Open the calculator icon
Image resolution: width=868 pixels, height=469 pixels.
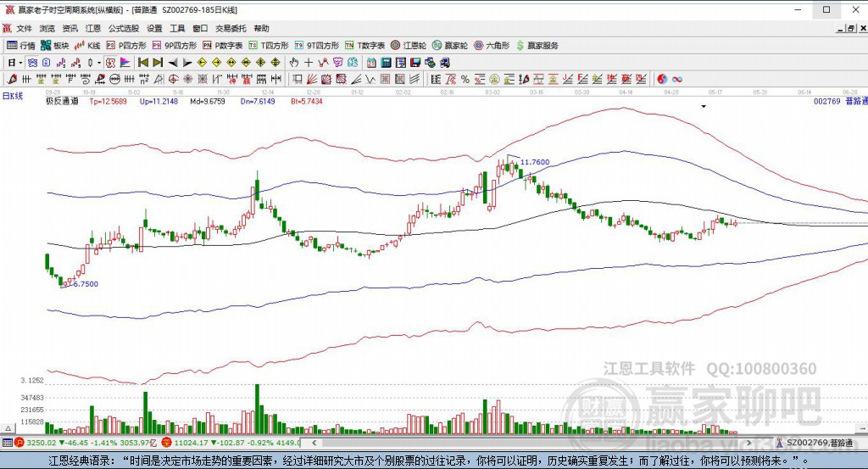pos(387,63)
